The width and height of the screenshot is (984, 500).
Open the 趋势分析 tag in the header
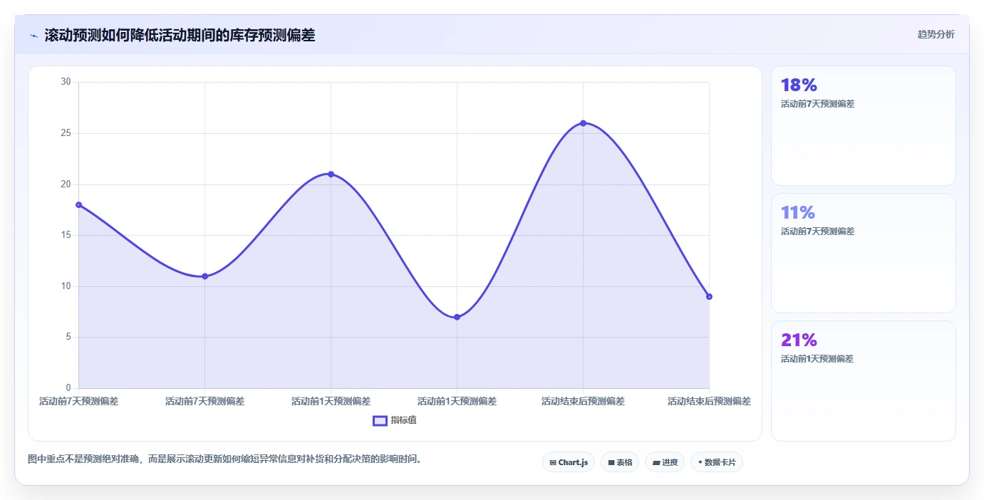click(x=936, y=34)
